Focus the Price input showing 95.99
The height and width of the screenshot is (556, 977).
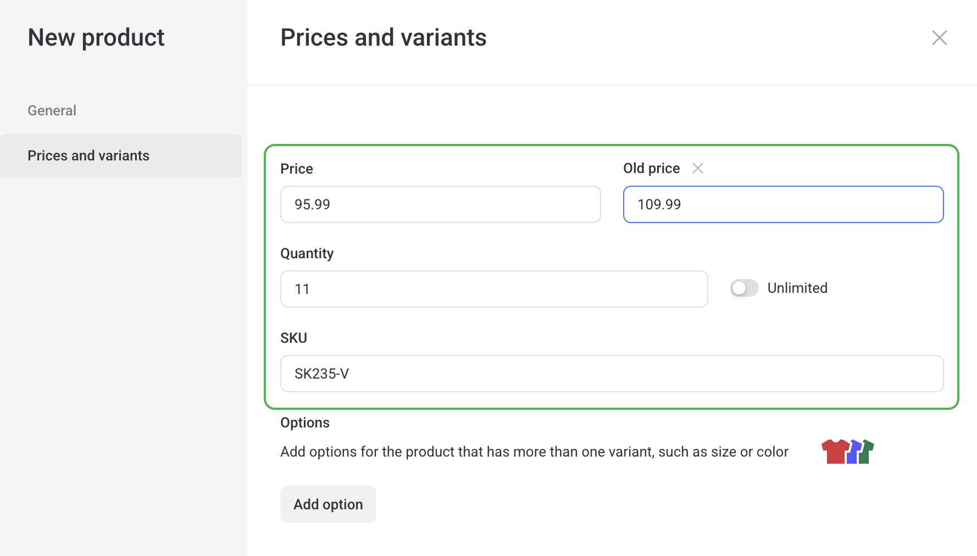[x=440, y=204]
